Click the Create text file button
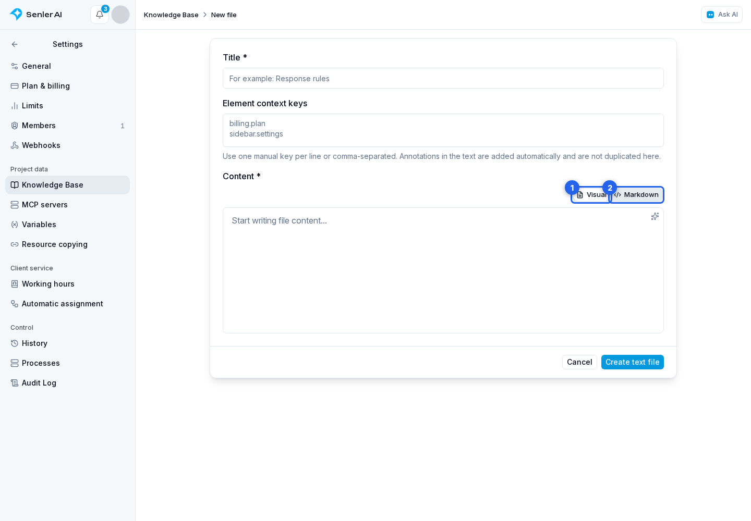751x521 pixels. (633, 362)
